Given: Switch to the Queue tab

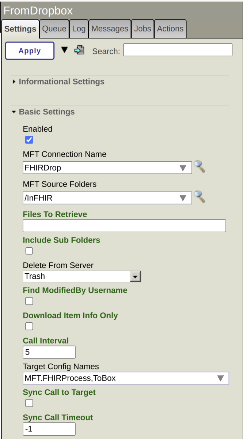Looking at the screenshot, I should click(x=54, y=29).
